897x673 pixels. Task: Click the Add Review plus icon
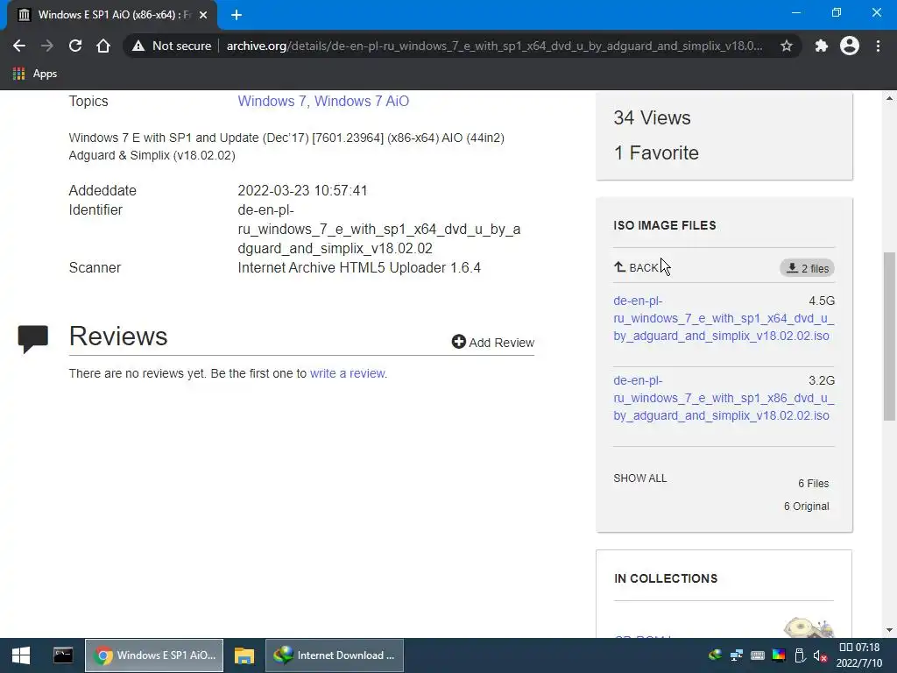click(459, 342)
